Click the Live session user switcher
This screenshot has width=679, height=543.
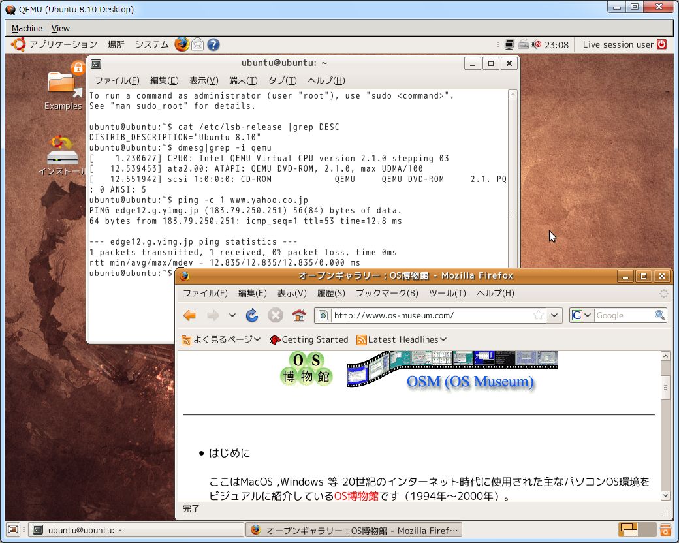point(618,44)
